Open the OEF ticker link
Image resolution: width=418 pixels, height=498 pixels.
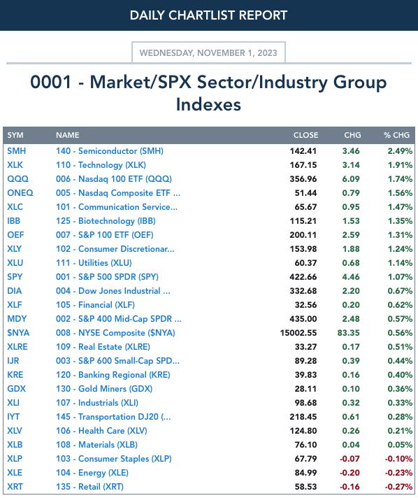[15, 235]
